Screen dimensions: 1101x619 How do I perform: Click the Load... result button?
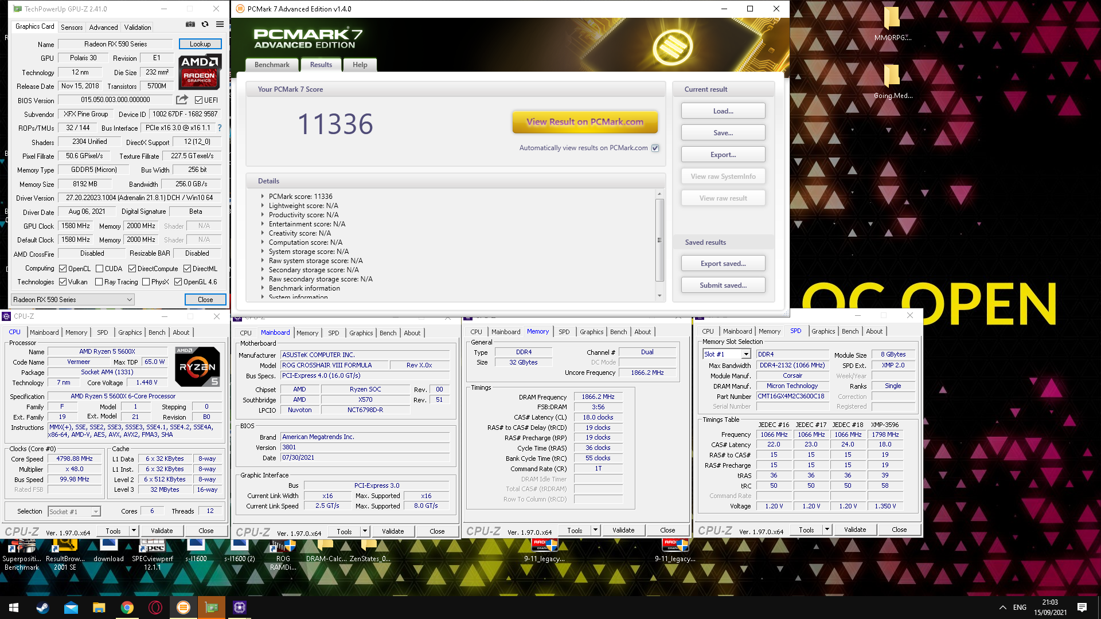pos(723,111)
